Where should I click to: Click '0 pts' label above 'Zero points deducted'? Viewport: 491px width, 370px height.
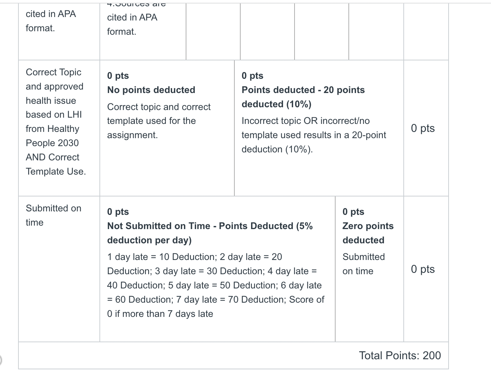(353, 212)
